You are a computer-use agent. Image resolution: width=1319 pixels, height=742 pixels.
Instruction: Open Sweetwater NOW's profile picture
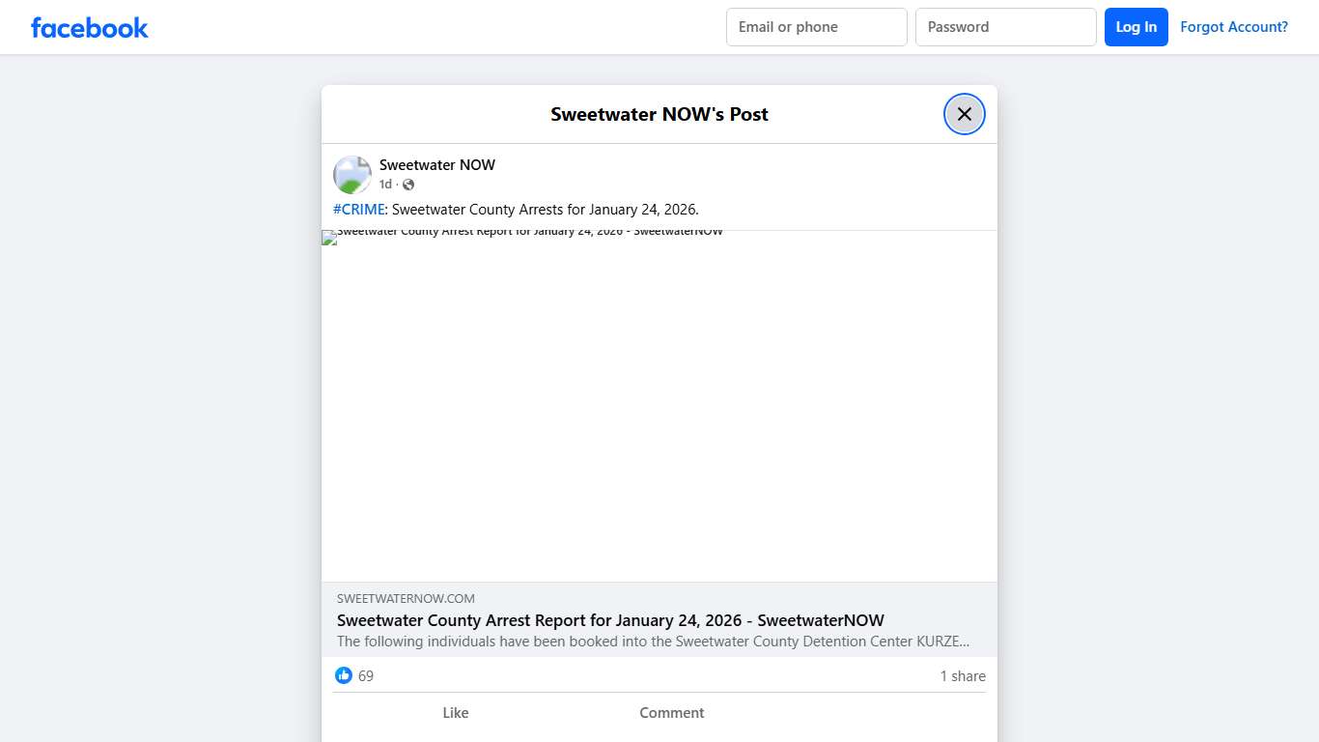351,174
